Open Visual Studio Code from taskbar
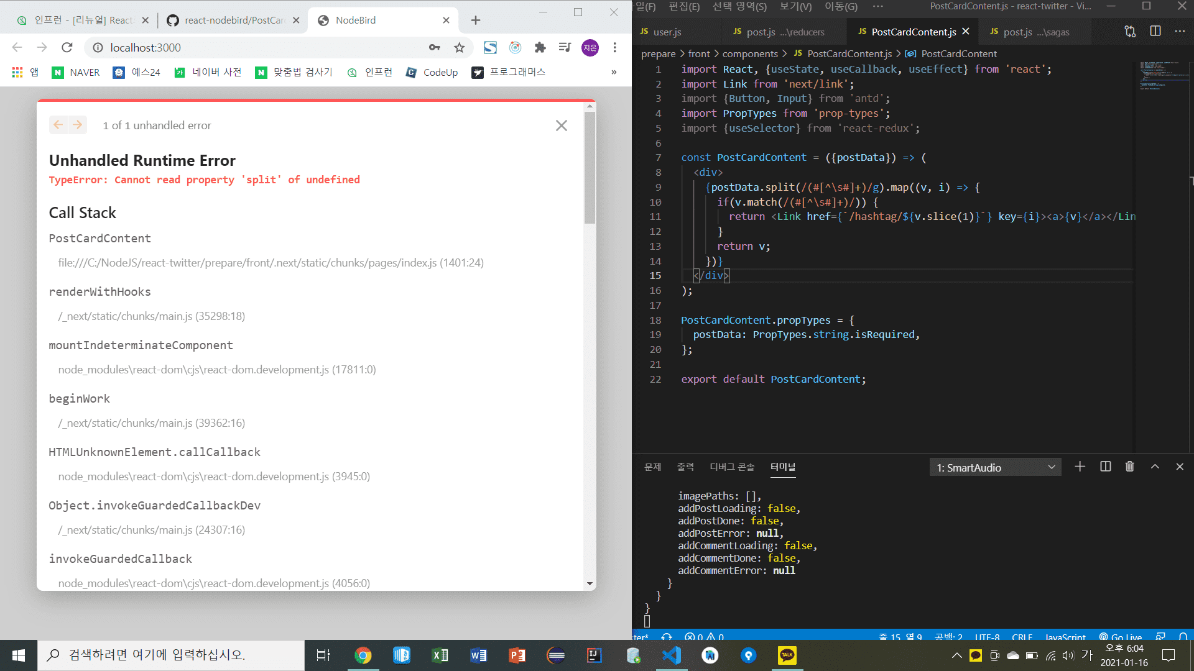 672,655
